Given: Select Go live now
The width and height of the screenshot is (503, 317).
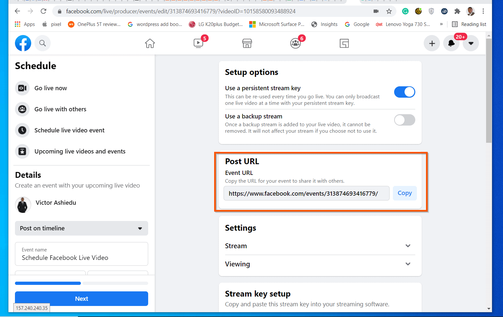Looking at the screenshot, I should click(x=82, y=88).
